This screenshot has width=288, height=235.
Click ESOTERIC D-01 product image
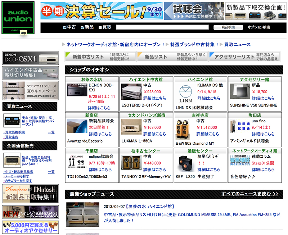tap(131, 92)
